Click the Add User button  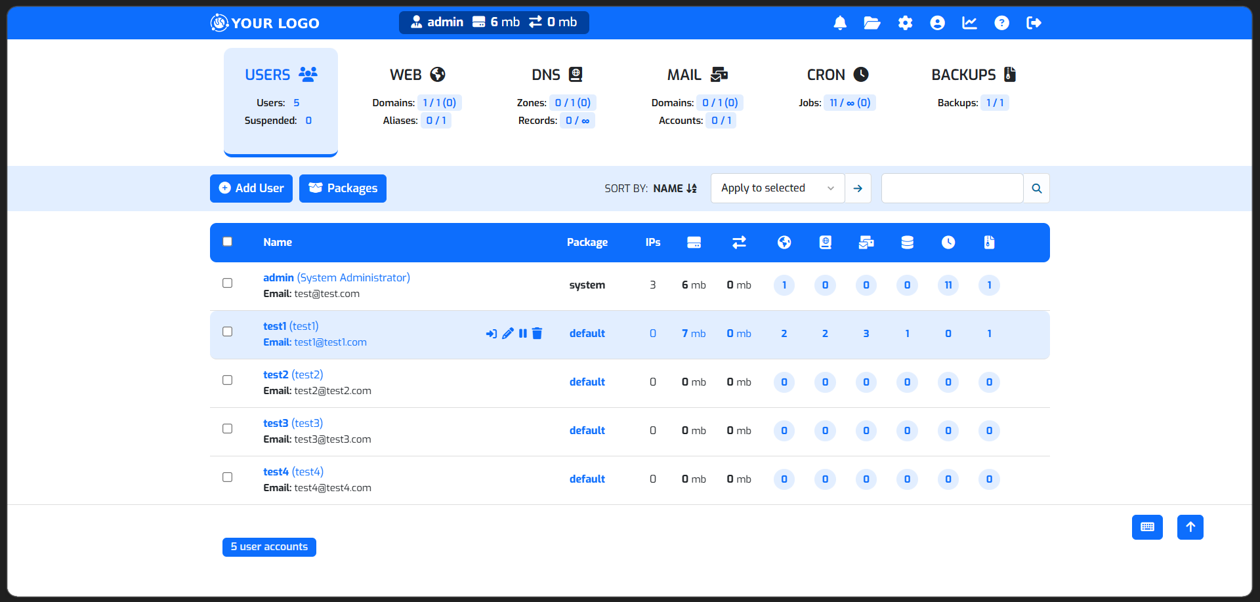[251, 188]
